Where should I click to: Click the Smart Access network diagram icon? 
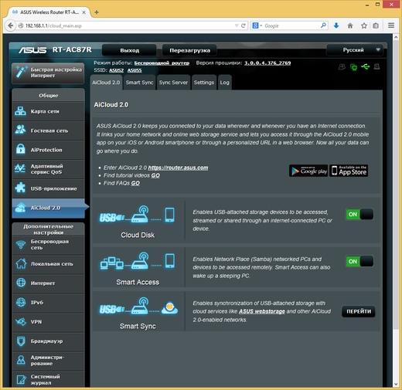pyautogui.click(x=138, y=261)
